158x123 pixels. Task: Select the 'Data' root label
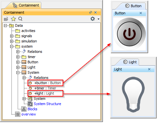pos(19,25)
